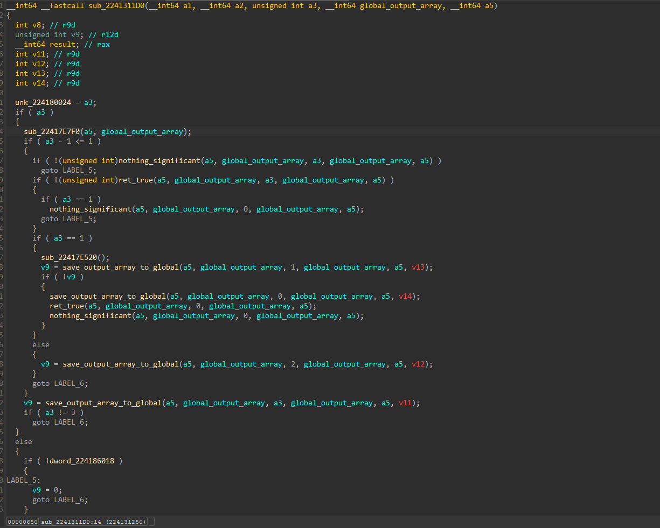Image resolution: width=660 pixels, height=528 pixels.
Task: Click the sub_2241311D0 function name in signature
Action: point(118,6)
